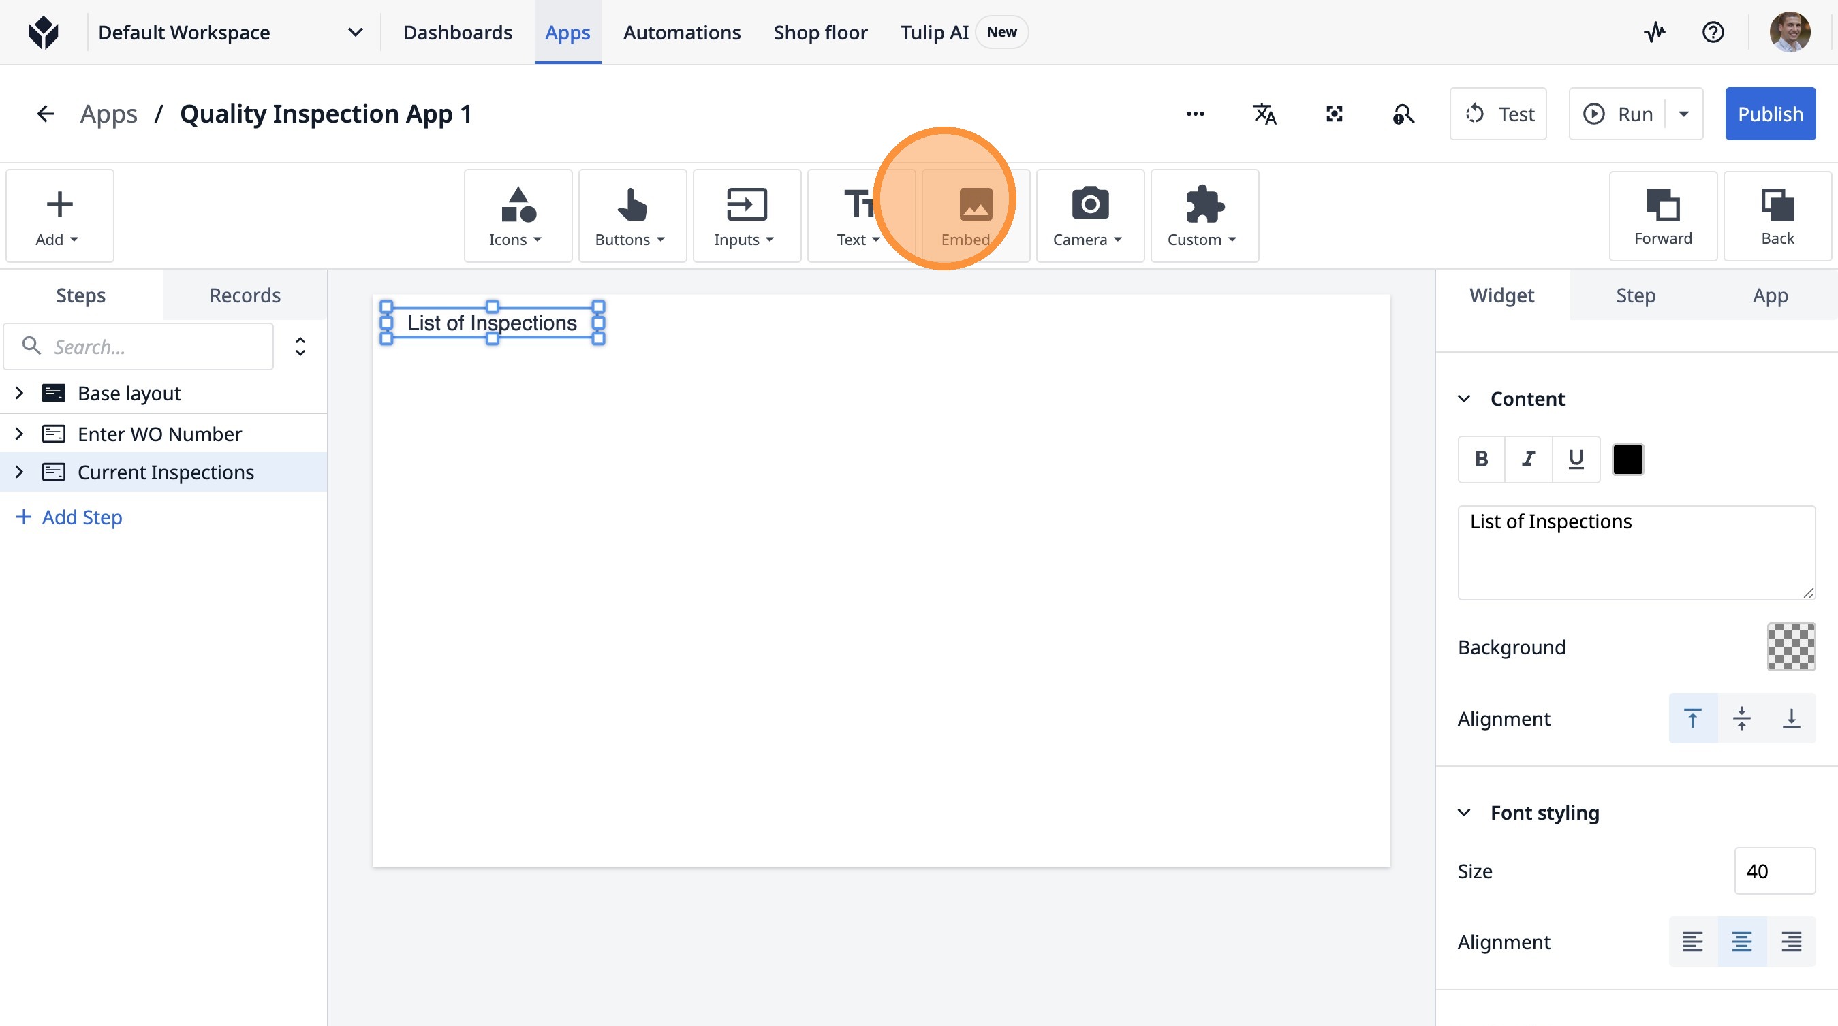Toggle bold text formatting
Viewport: 1838px width, 1026px height.
coord(1481,459)
